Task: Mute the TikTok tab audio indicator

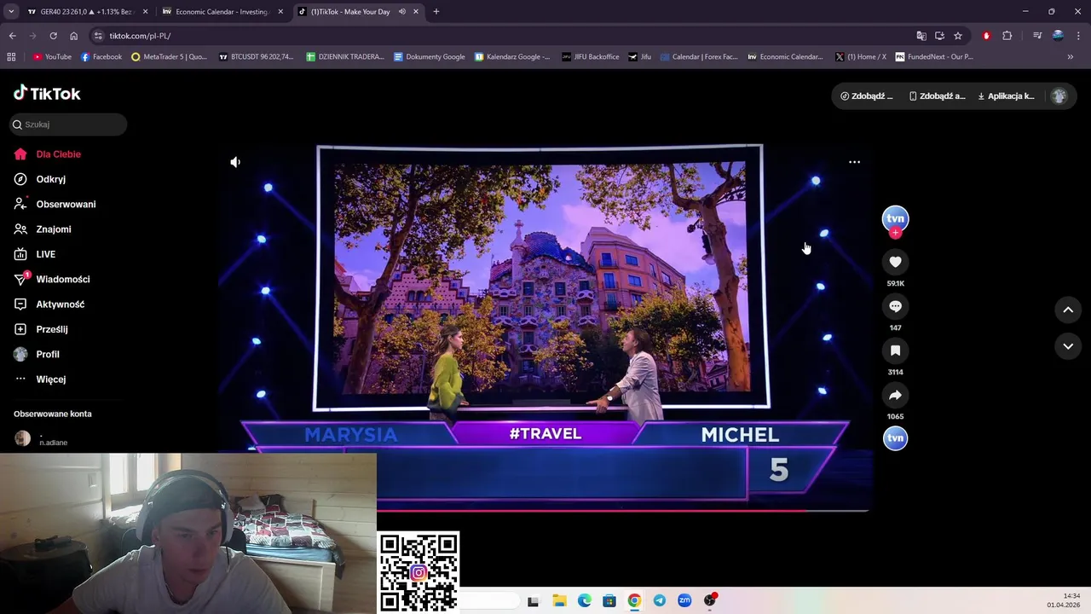Action: (402, 12)
